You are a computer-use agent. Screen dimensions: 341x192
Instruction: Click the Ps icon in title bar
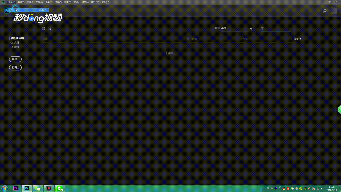tap(3, 2)
